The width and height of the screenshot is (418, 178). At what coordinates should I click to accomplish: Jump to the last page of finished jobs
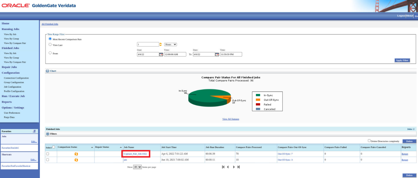239,167
